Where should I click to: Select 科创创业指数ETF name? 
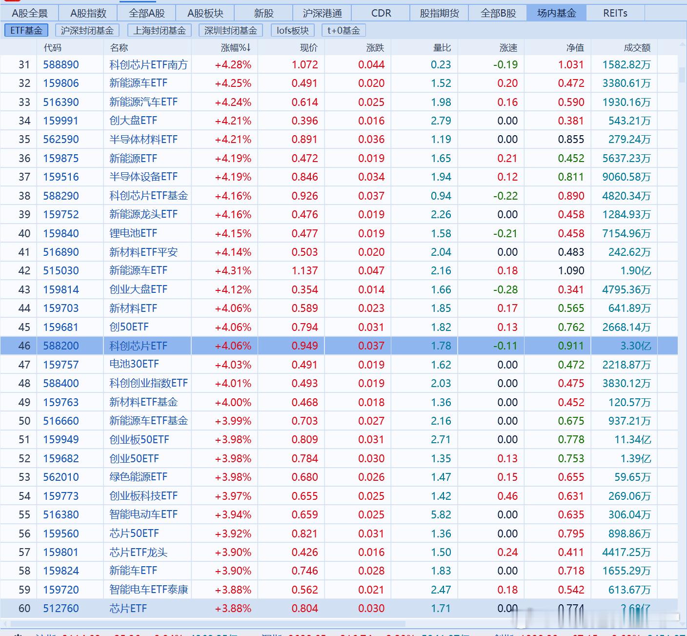(149, 383)
